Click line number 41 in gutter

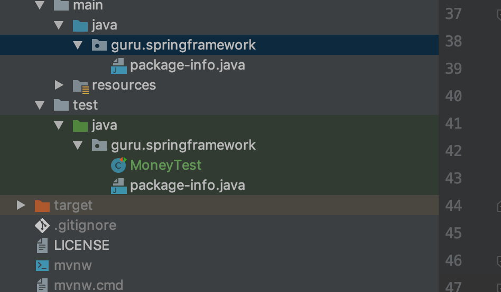(x=453, y=123)
